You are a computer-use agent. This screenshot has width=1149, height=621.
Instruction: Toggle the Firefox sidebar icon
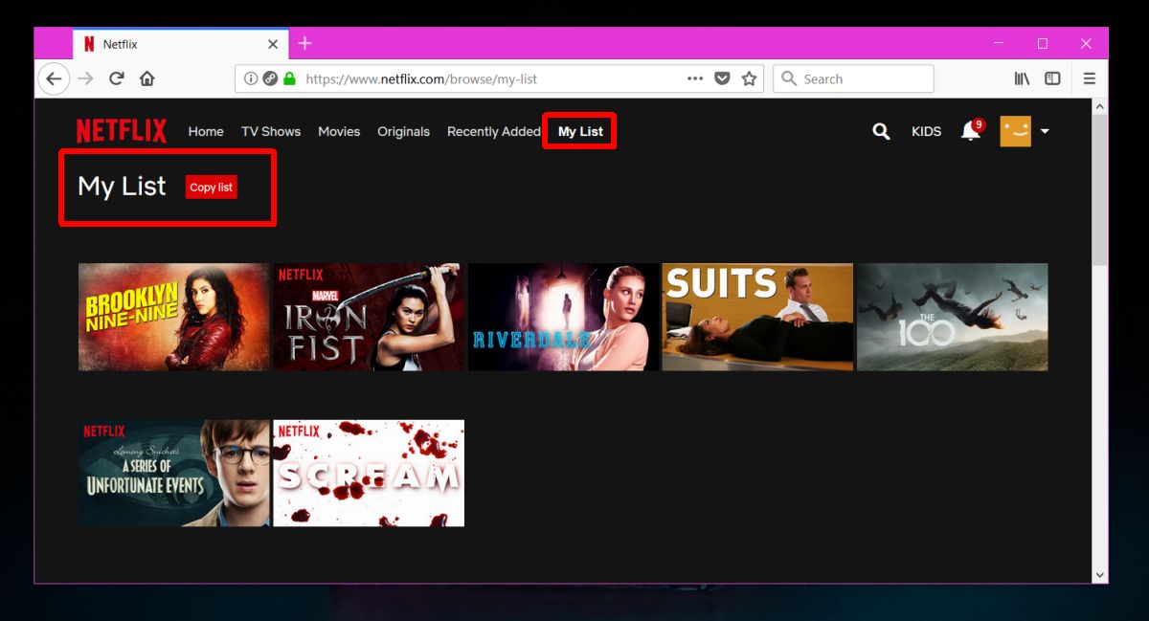tap(1052, 78)
